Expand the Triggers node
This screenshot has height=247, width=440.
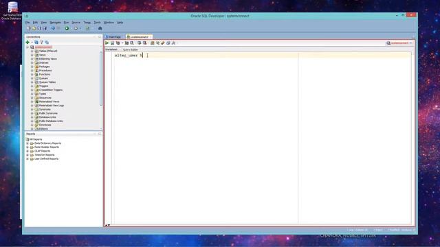click(x=32, y=86)
